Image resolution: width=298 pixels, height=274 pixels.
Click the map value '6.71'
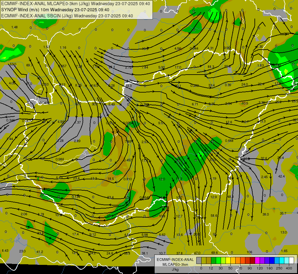[195, 104]
